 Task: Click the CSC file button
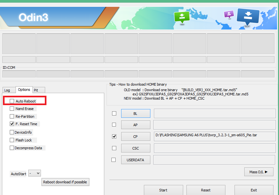click(x=135, y=148)
